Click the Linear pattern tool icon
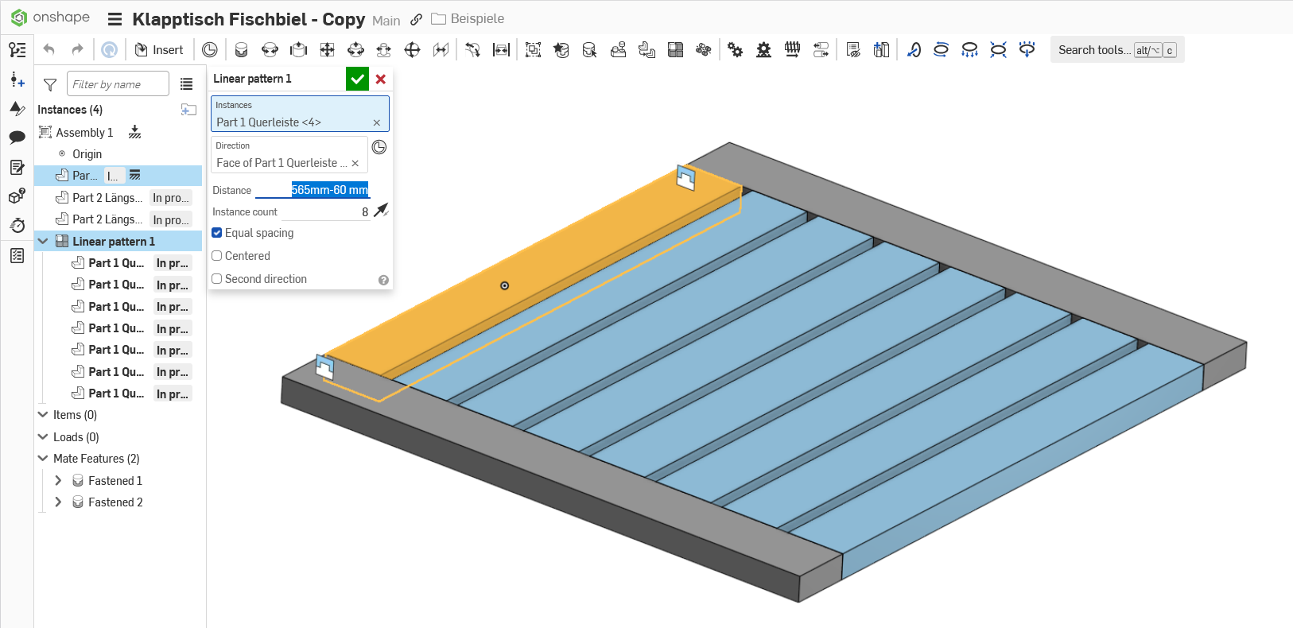Image resolution: width=1293 pixels, height=628 pixels. 675,49
